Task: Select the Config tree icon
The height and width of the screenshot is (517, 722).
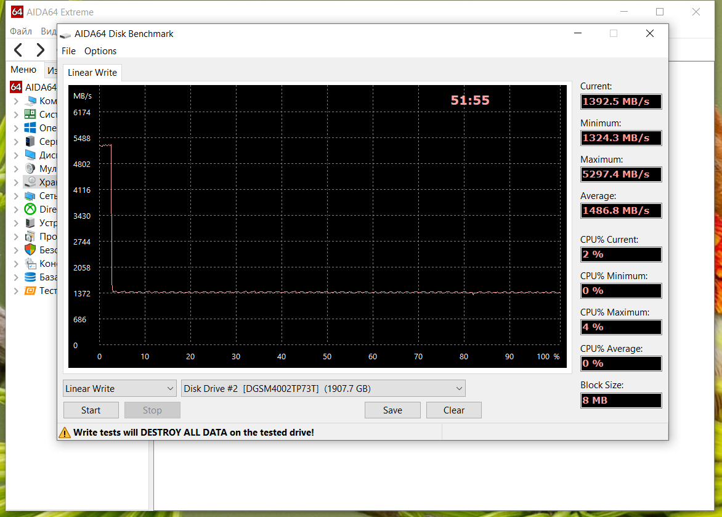Action: [30, 263]
